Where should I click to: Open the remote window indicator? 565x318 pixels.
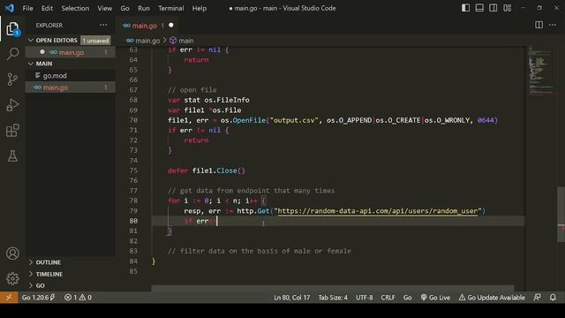pyautogui.click(x=9, y=298)
